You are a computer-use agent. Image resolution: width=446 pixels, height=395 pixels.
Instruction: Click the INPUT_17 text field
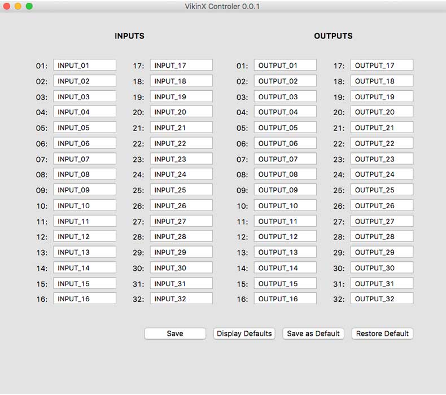[x=181, y=65]
